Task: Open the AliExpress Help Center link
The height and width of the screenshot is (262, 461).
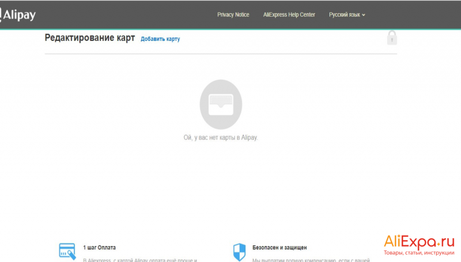Action: coord(289,15)
